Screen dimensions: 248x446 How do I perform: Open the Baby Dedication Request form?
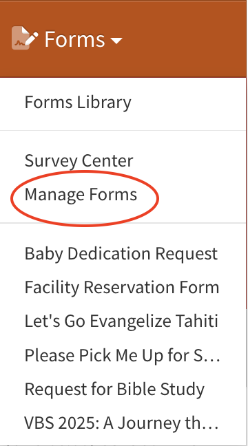click(121, 253)
